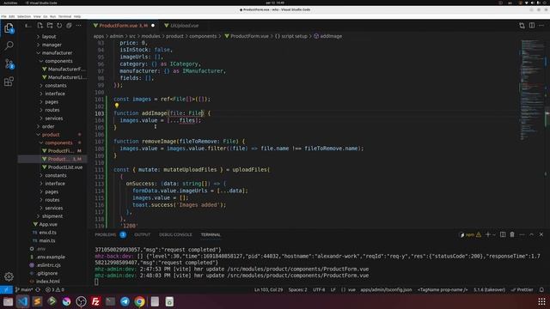Click Ln 103, Col 29 cursor position

pyautogui.click(x=268, y=290)
